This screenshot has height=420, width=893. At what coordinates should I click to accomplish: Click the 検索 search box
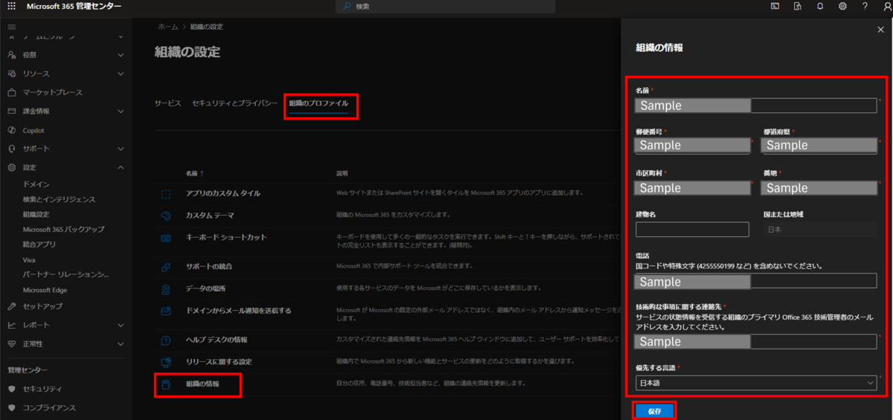445,7
